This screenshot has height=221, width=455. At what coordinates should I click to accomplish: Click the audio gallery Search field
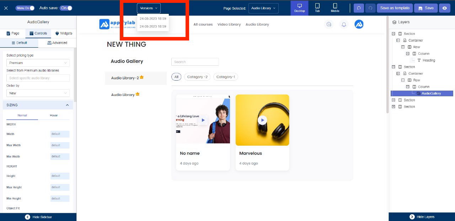[195, 62]
